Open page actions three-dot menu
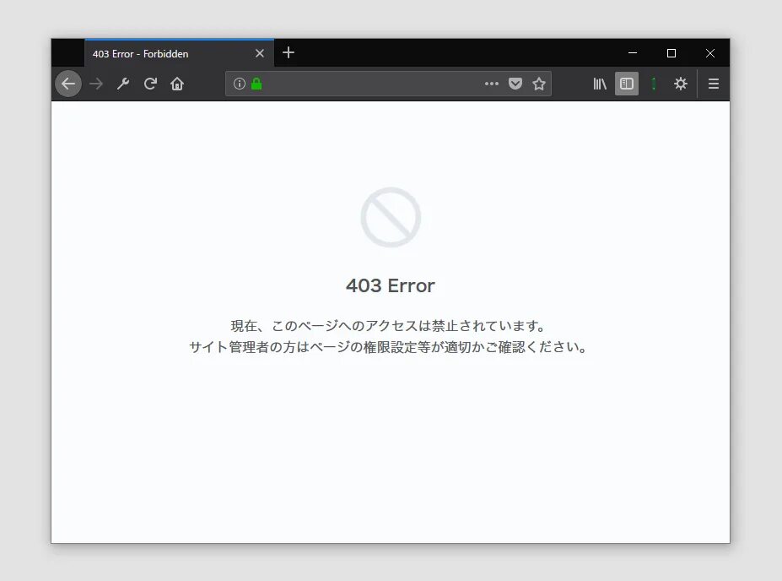Screen dimensions: 782x581 tap(492, 84)
